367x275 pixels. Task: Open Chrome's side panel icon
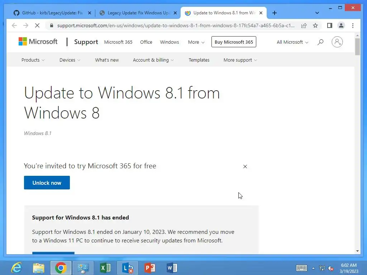[330, 25]
